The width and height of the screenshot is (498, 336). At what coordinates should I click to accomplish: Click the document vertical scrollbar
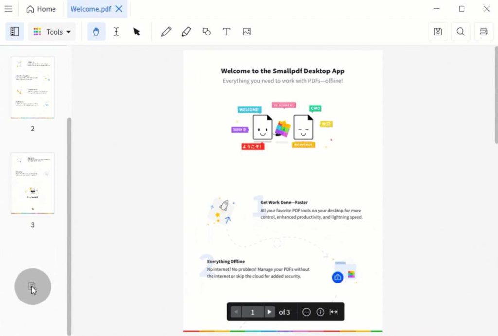click(x=496, y=95)
